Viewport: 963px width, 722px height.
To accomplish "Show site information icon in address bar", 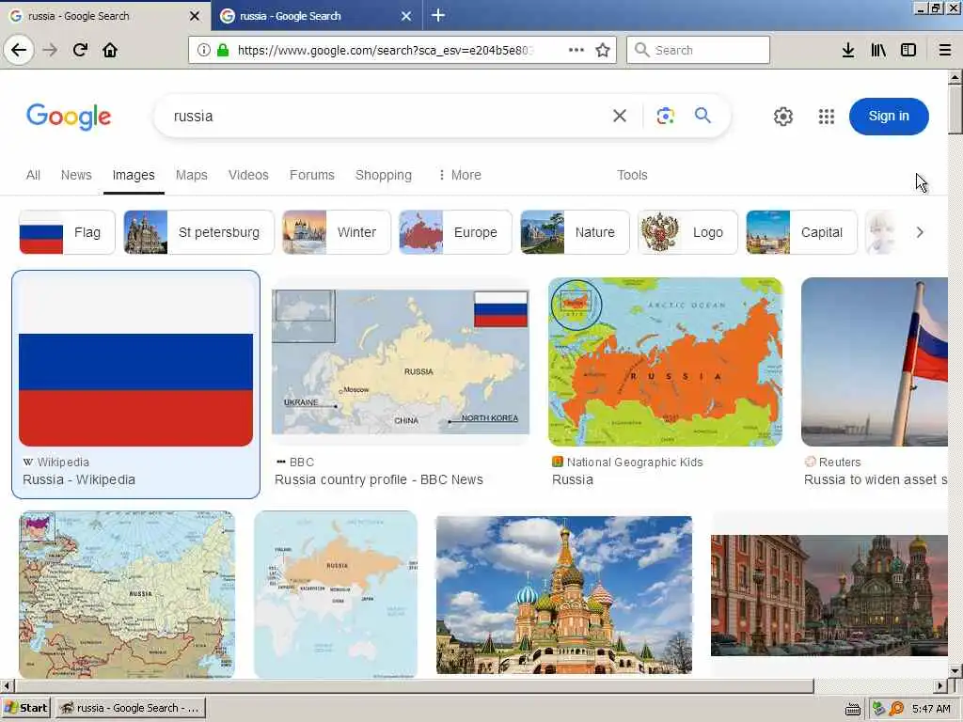I will (204, 50).
